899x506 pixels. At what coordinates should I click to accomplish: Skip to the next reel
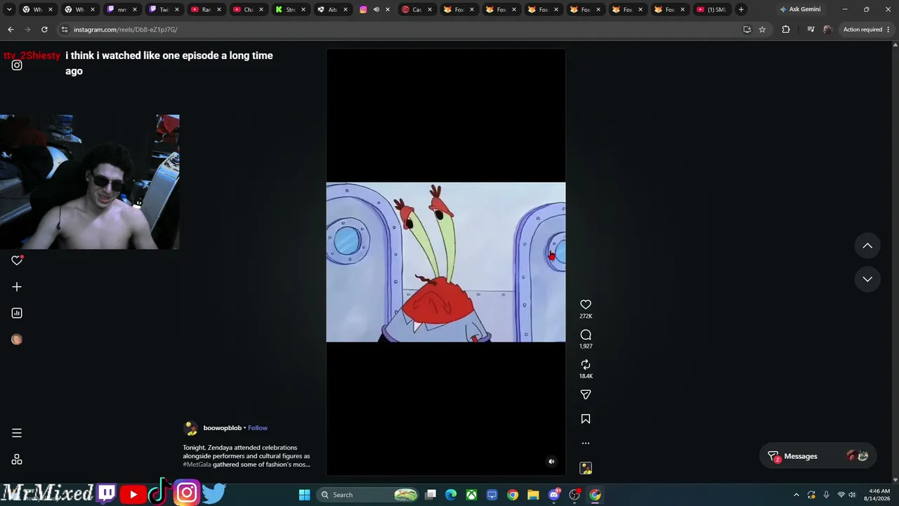[x=867, y=279]
